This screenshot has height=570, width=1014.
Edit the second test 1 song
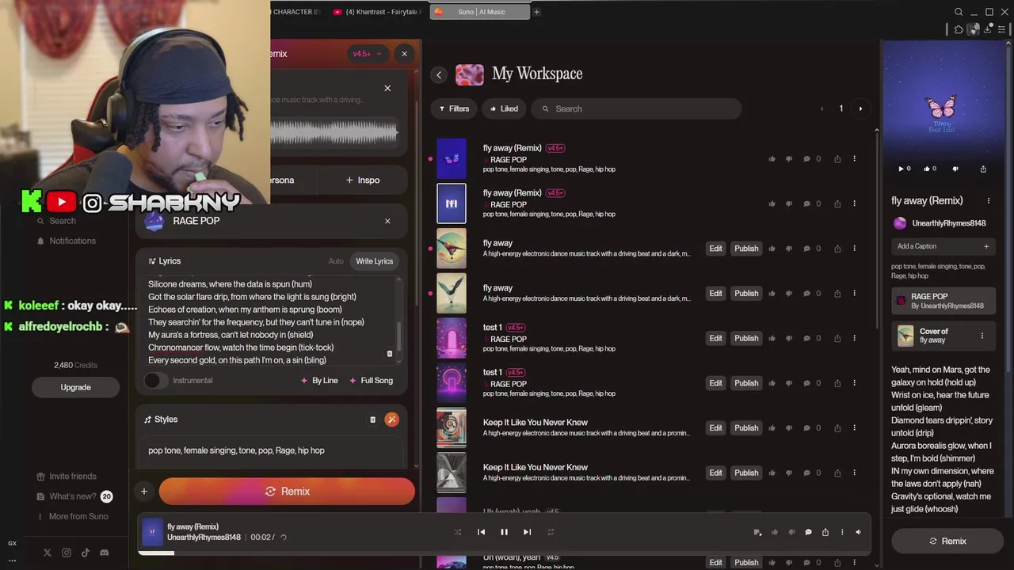(x=715, y=383)
